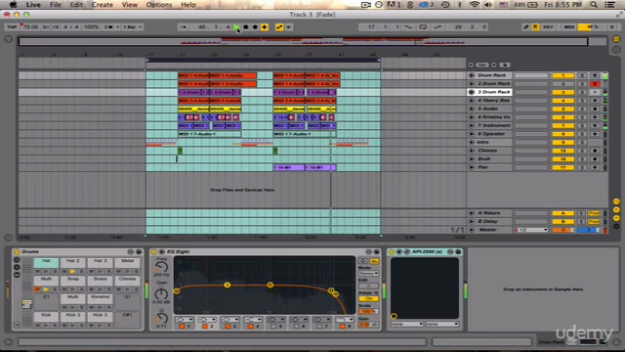Open the Edit menu
Screen dimensions: 625x352
tap(76, 5)
